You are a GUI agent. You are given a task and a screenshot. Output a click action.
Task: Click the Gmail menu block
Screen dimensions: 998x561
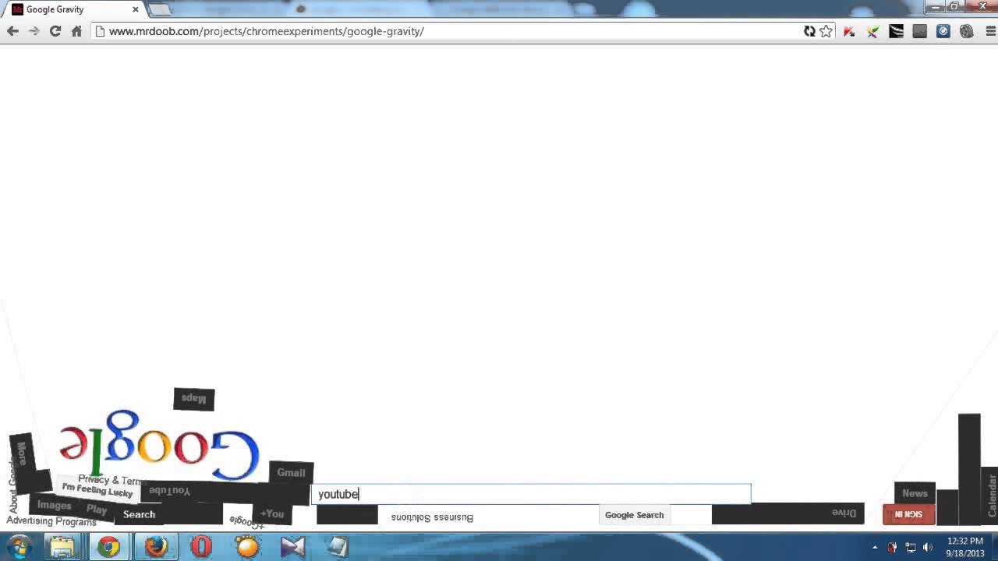(x=291, y=472)
